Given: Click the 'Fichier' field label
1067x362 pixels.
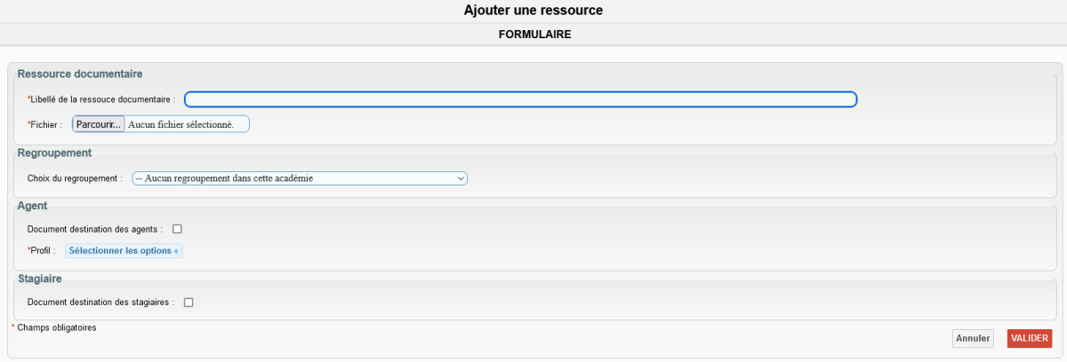Looking at the screenshot, I should point(46,125).
